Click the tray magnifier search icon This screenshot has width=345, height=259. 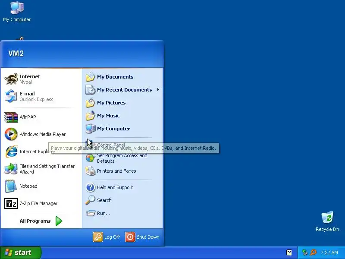point(313,253)
